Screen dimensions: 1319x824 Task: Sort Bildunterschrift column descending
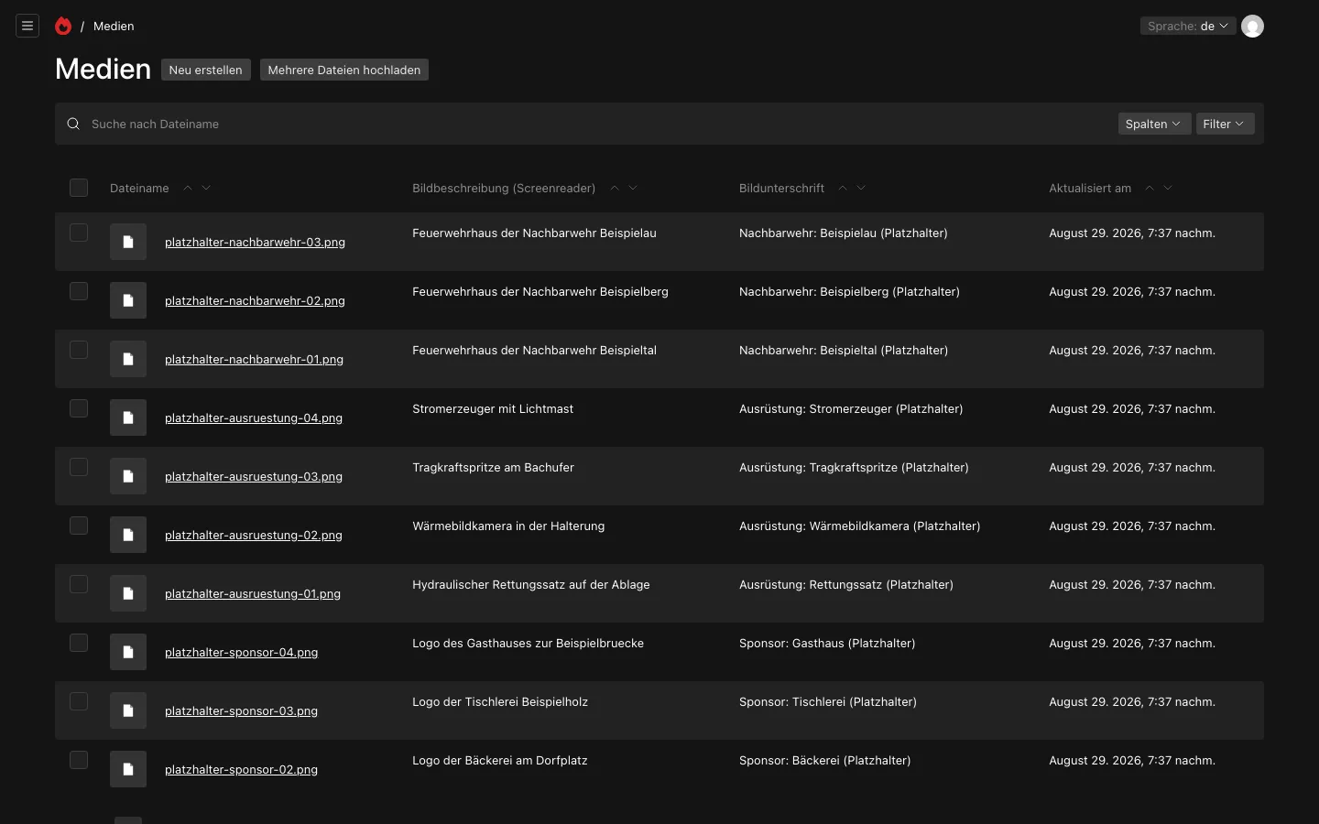861,188
